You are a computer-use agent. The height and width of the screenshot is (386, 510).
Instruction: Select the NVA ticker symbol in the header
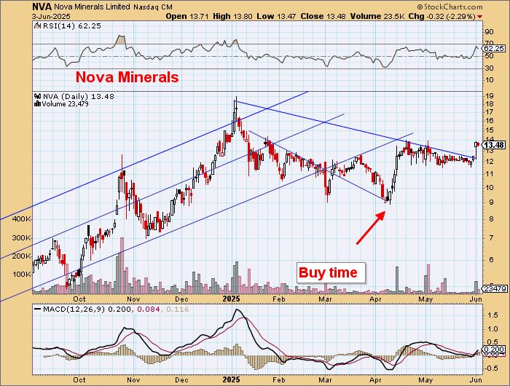click(42, 7)
